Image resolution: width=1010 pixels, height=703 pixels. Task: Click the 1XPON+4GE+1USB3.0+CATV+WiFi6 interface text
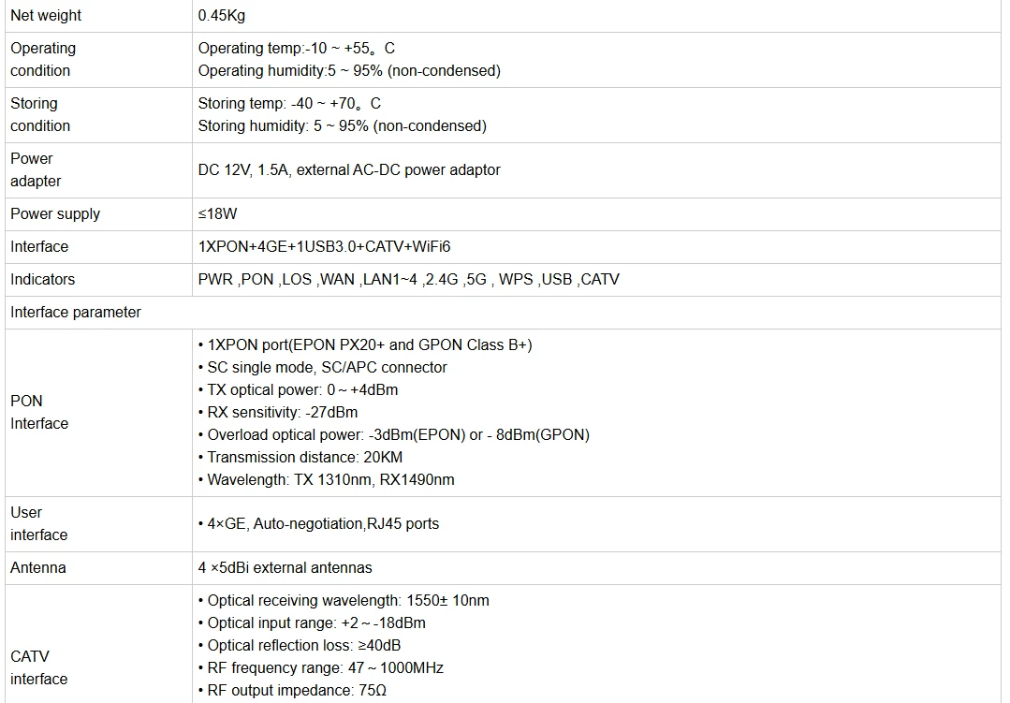(x=324, y=247)
